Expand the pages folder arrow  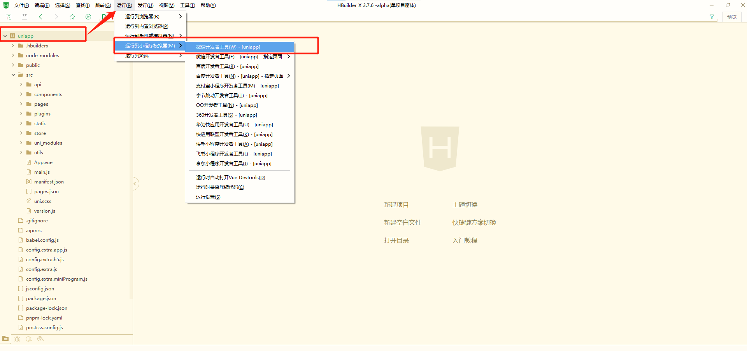tap(21, 104)
